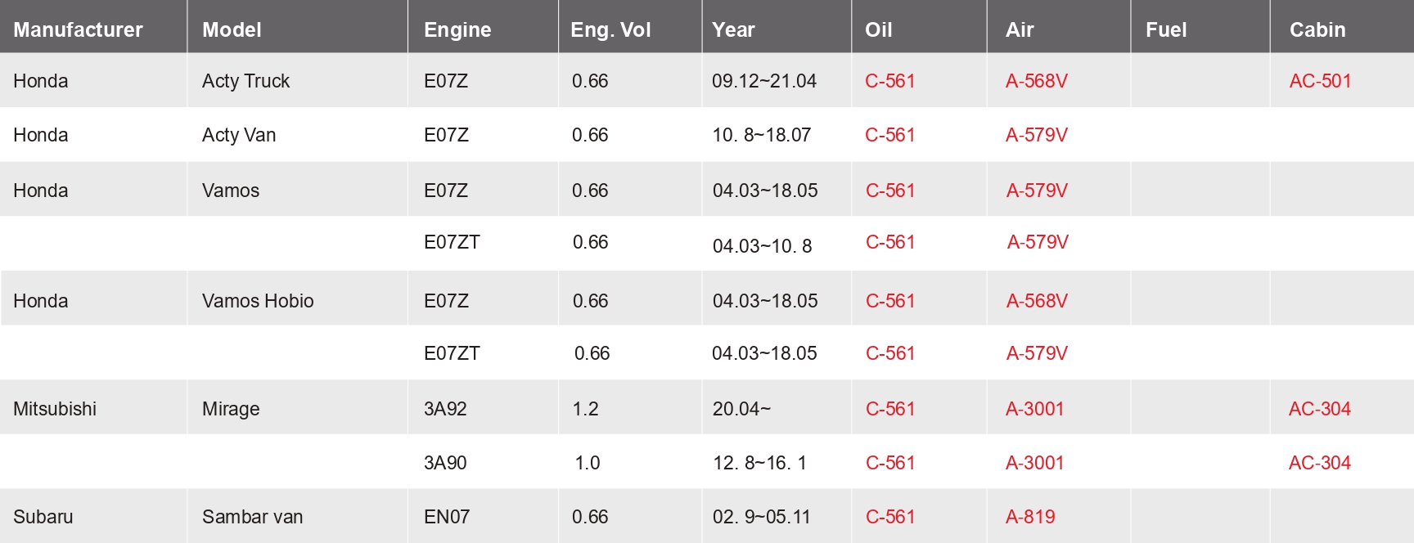Image resolution: width=1414 pixels, height=543 pixels.
Task: Click the Air column header
Action: (1020, 29)
